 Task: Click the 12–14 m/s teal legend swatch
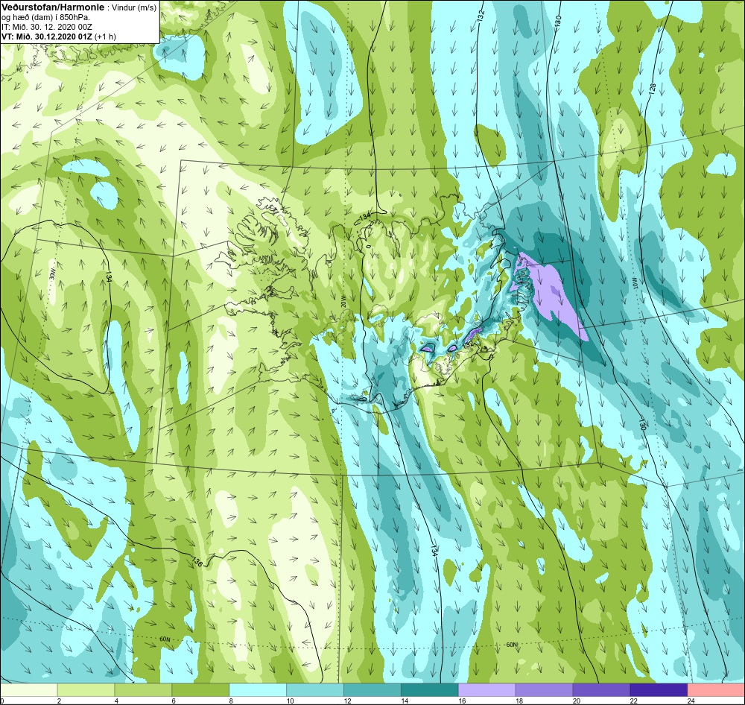coord(372,689)
